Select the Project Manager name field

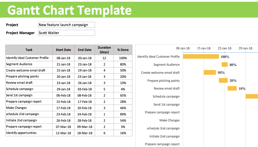[66, 33]
